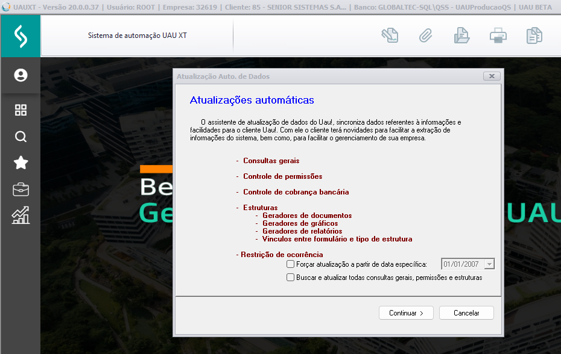Click the document signature pen icon

(390, 36)
